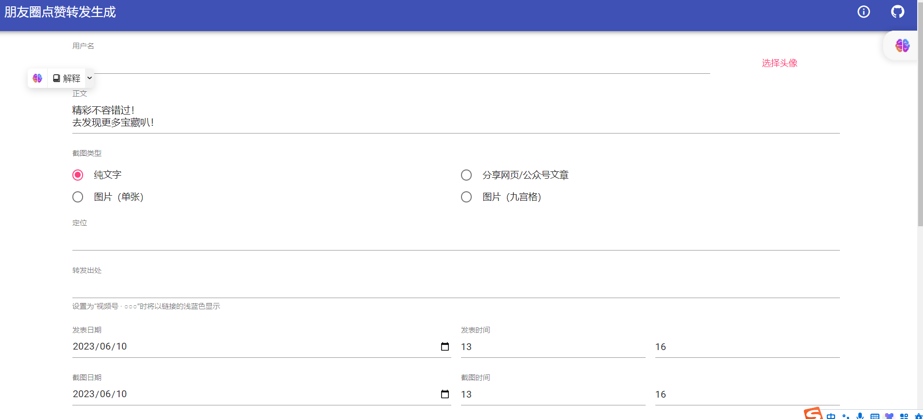Choose 图片 (单张) radio button
The height and width of the screenshot is (419, 923).
pos(78,197)
